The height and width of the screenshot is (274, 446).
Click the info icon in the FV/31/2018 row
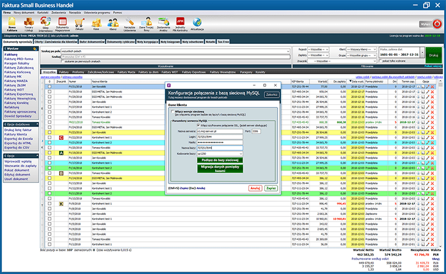pyautogui.click(x=418, y=87)
